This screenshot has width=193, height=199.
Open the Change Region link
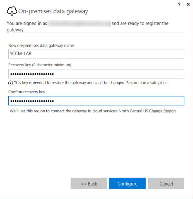tap(162, 111)
